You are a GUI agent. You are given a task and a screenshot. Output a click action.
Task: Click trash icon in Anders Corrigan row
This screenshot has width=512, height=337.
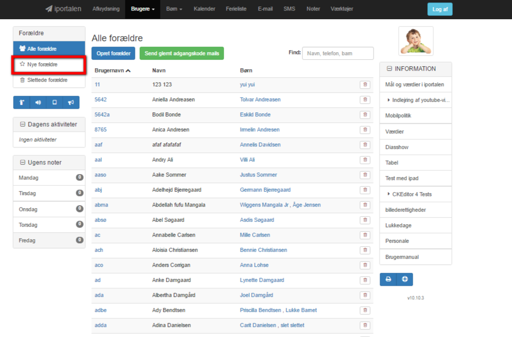tap(365, 265)
